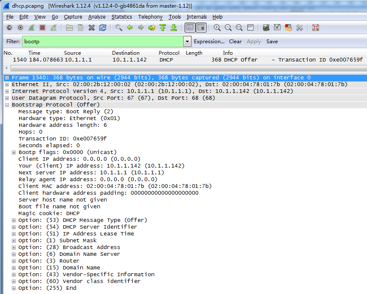Zoom in packet text icon
This screenshot has width=367, height=294.
click(x=217, y=28)
